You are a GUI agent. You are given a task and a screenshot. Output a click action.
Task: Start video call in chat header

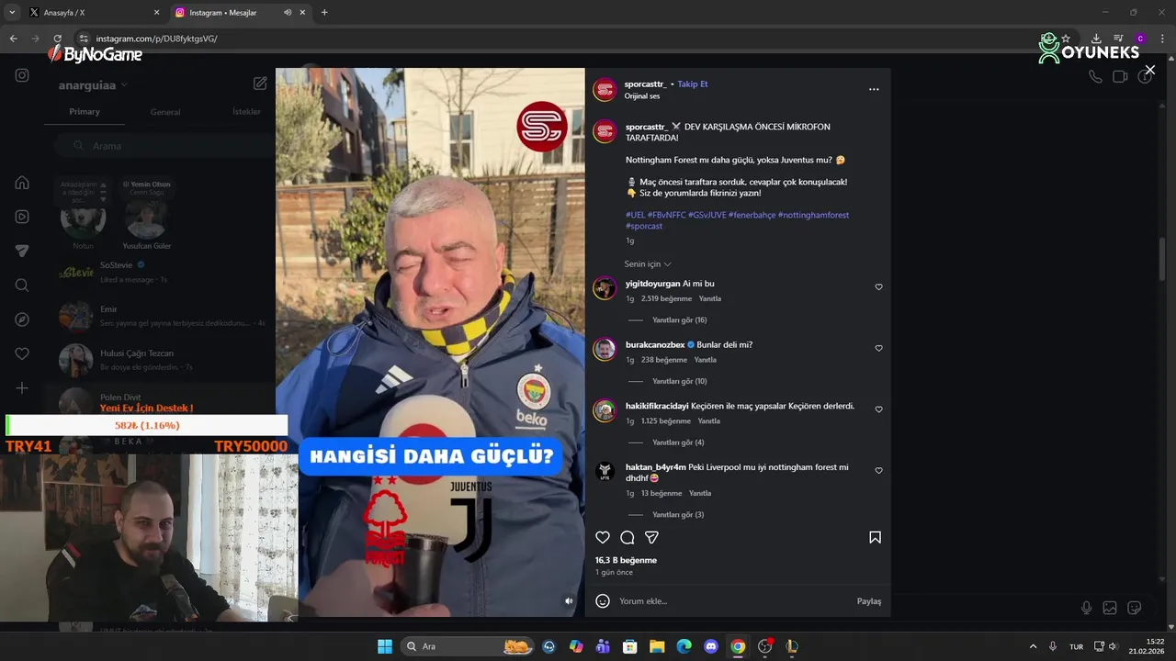coord(1120,77)
